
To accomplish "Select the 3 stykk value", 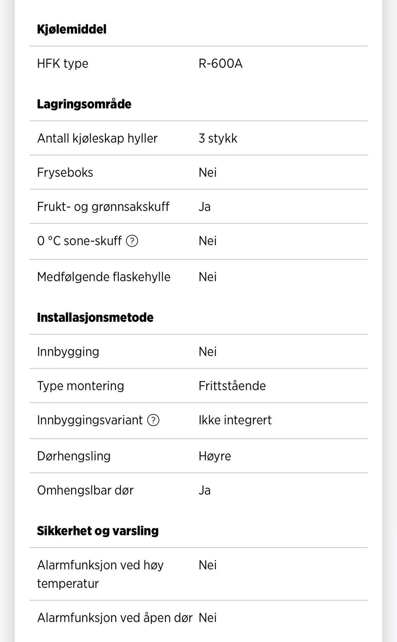I will 218,139.
